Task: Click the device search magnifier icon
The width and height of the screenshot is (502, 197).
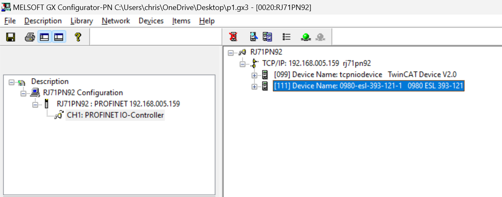Action: pyautogui.click(x=253, y=37)
